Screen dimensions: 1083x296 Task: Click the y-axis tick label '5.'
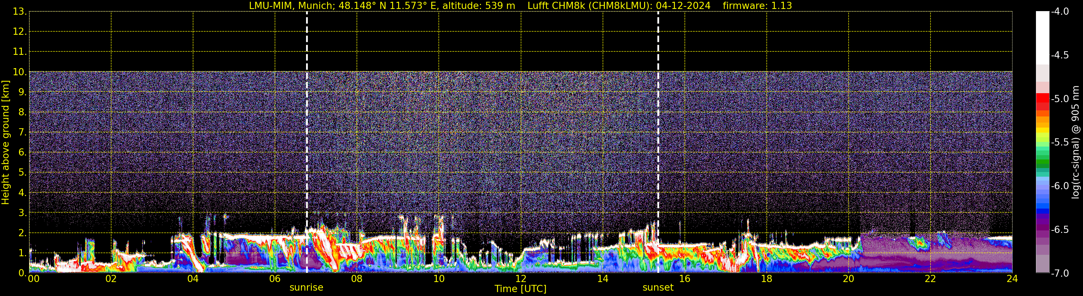click(22, 173)
